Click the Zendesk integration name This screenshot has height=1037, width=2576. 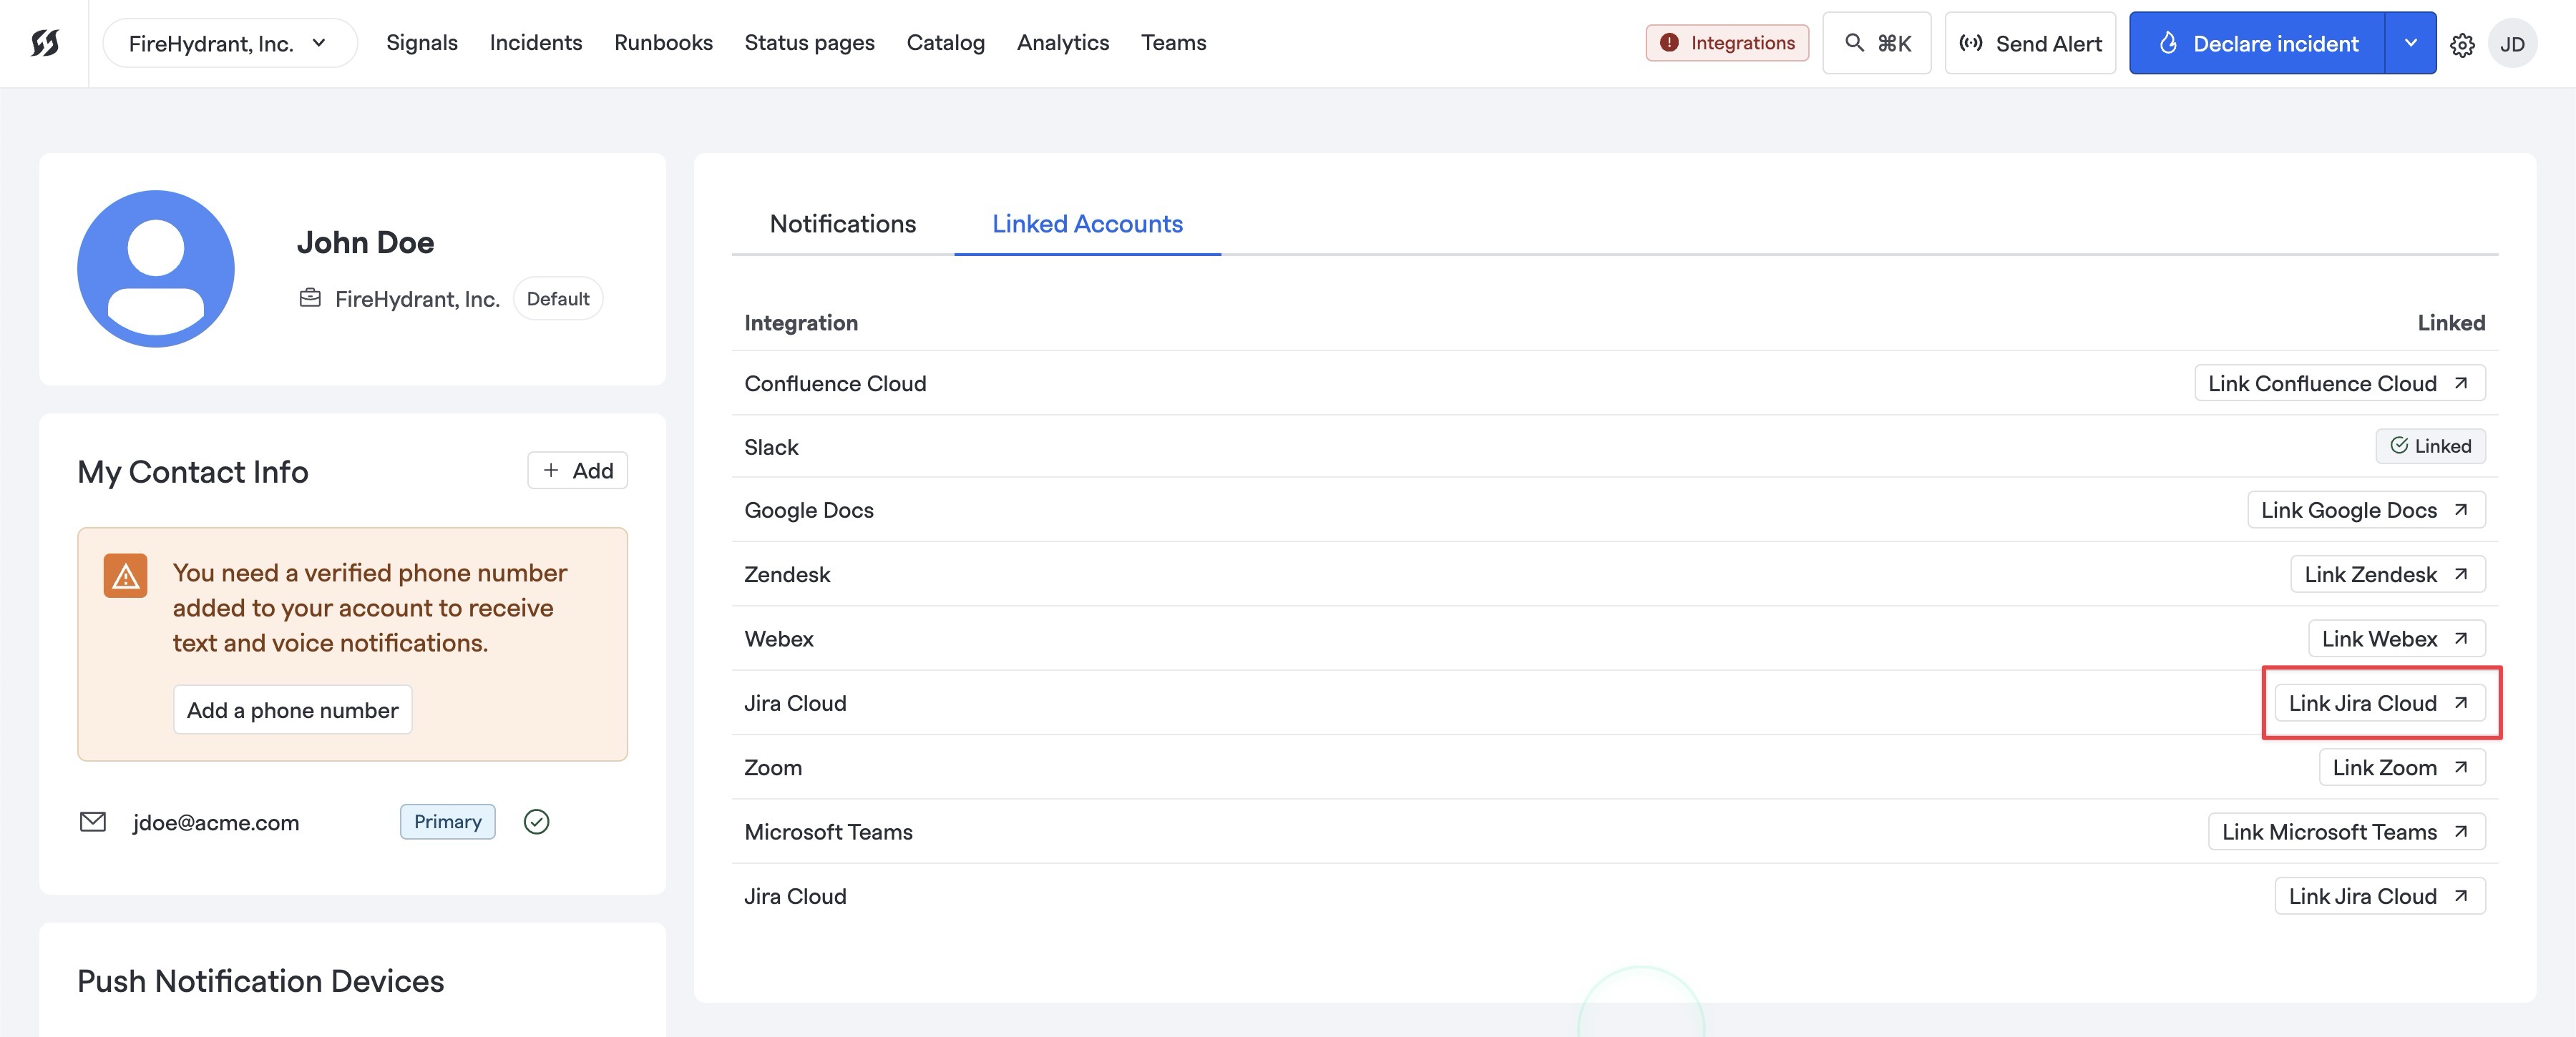pyautogui.click(x=787, y=574)
